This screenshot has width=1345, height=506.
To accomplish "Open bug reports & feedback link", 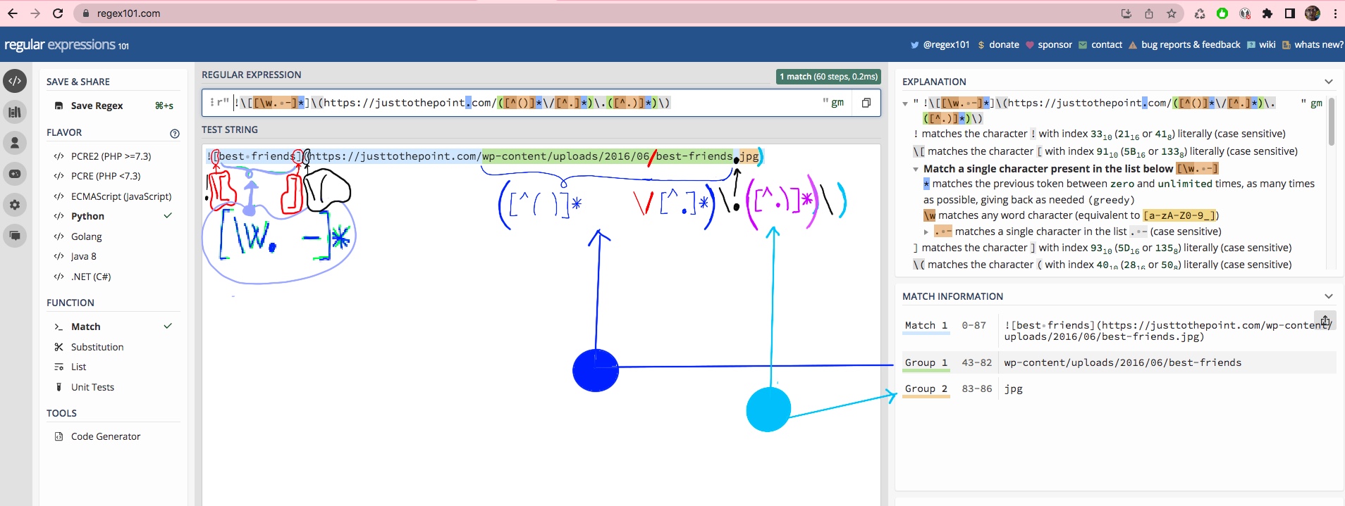I will pos(1190,44).
